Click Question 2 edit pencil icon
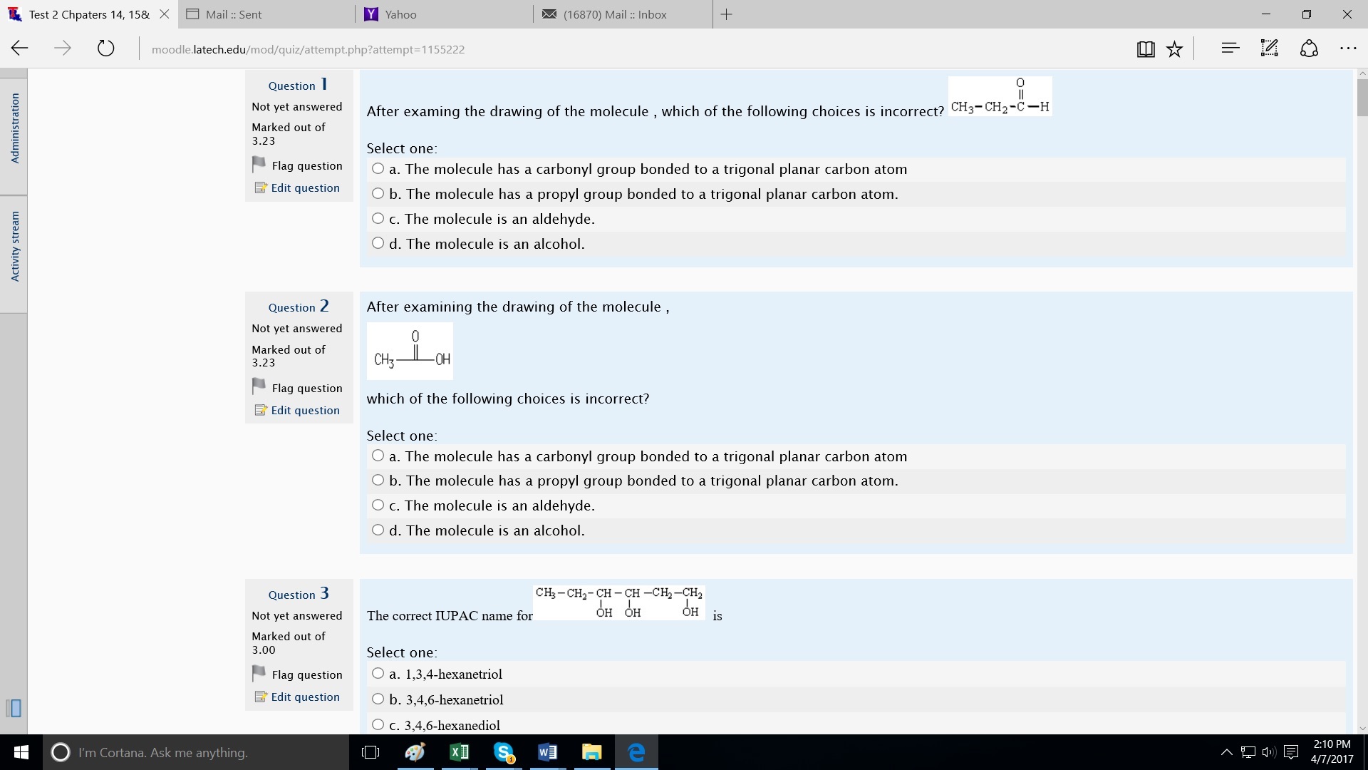1368x770 pixels. click(261, 410)
